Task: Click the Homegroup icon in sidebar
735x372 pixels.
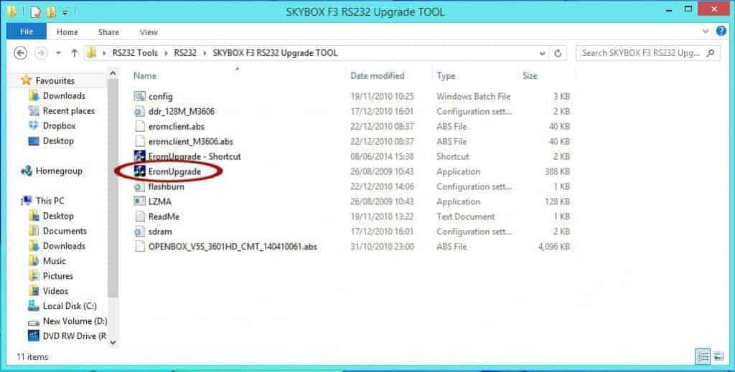Action: coord(27,171)
